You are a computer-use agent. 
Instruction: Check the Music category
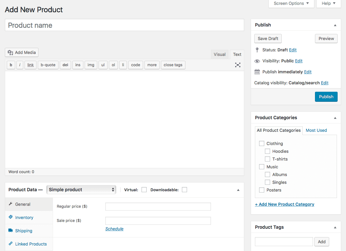(261, 166)
